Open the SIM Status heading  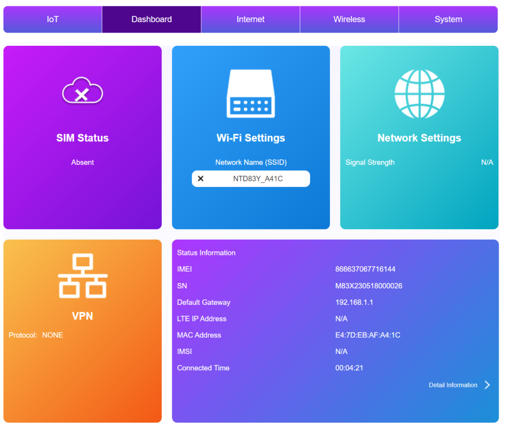pos(82,138)
